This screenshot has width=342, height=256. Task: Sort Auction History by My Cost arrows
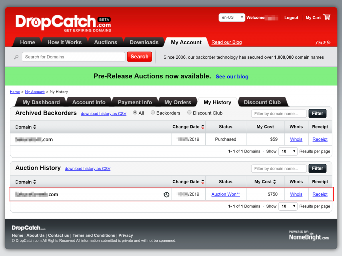275,182
